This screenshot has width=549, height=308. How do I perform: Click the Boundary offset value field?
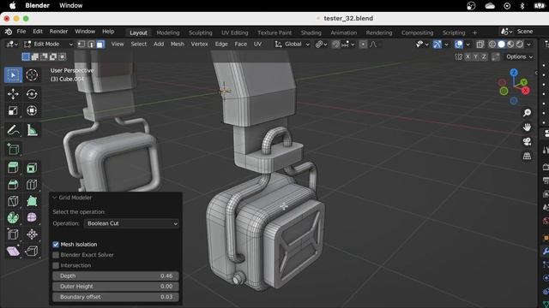pos(116,297)
